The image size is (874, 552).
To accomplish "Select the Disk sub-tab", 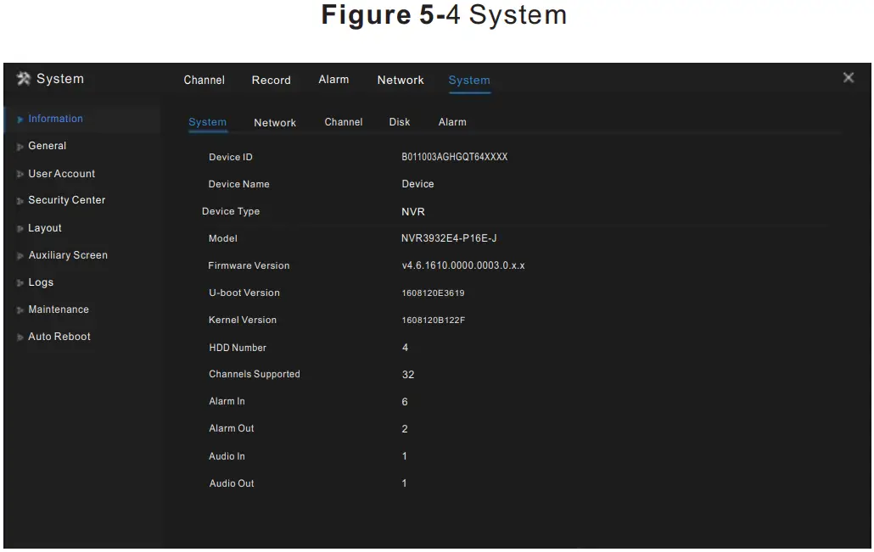I will pos(399,122).
